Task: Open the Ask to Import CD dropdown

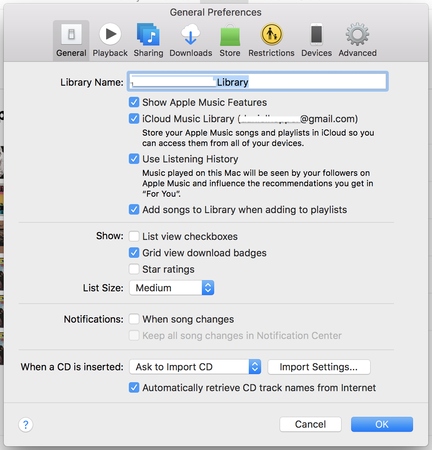Action: (x=195, y=367)
